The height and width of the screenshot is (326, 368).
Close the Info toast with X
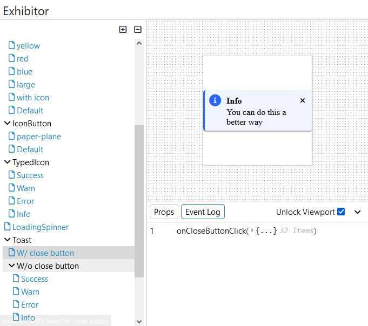coord(303,100)
